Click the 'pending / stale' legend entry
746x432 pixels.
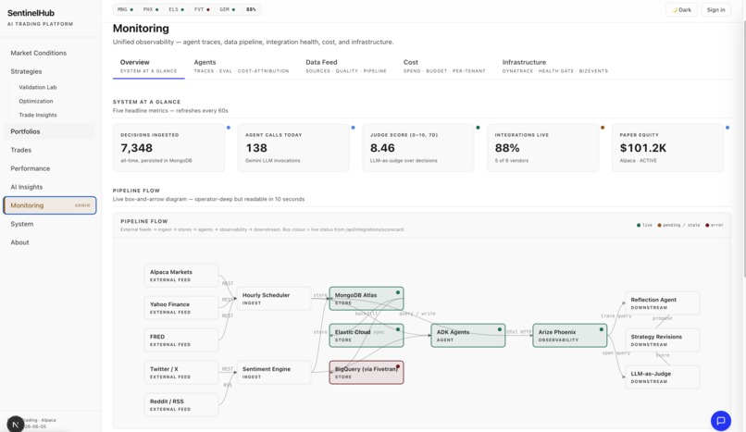pos(678,226)
